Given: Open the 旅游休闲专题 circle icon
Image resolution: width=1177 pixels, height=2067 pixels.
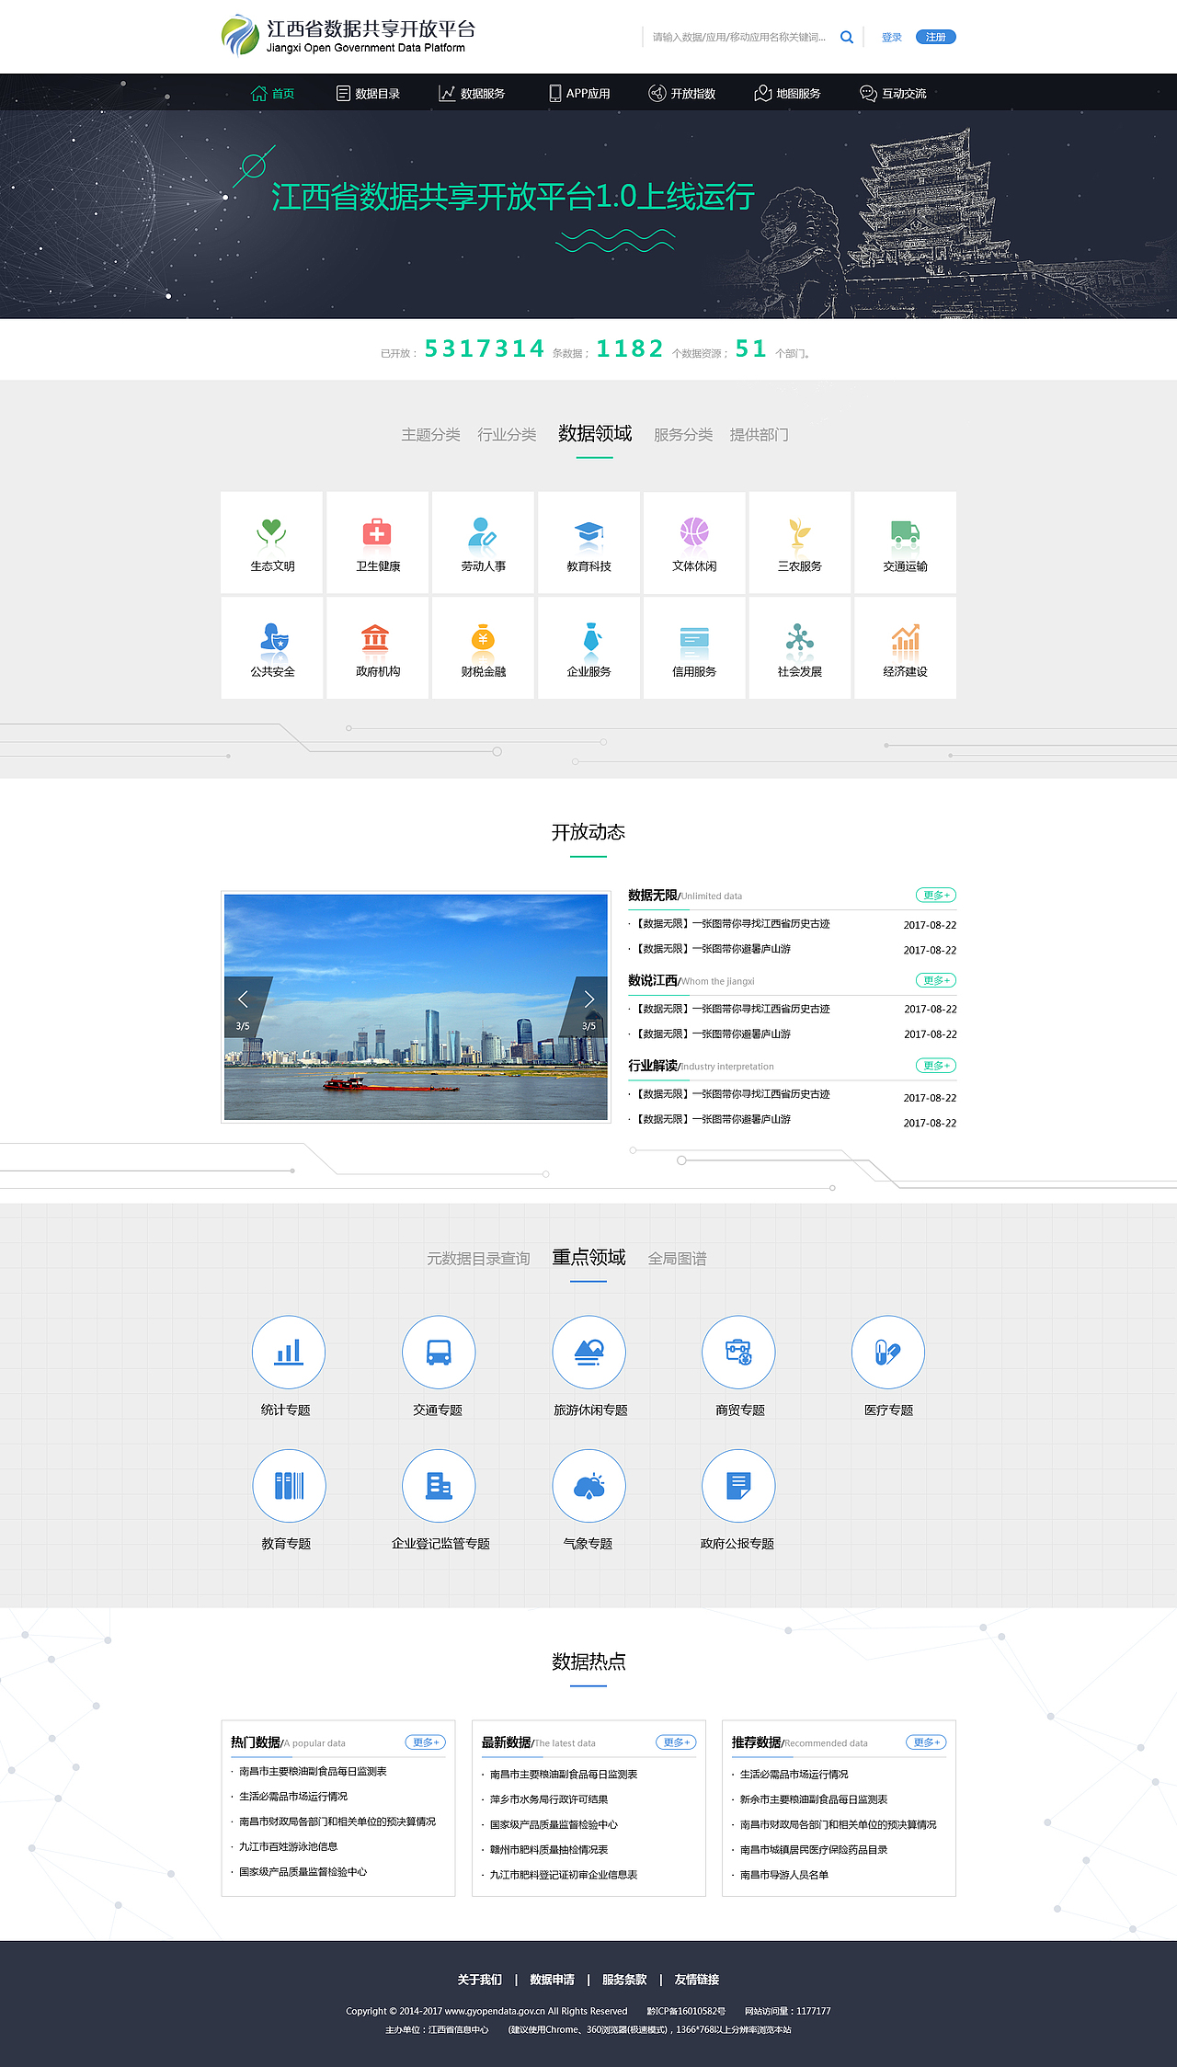Looking at the screenshot, I should click(588, 1352).
